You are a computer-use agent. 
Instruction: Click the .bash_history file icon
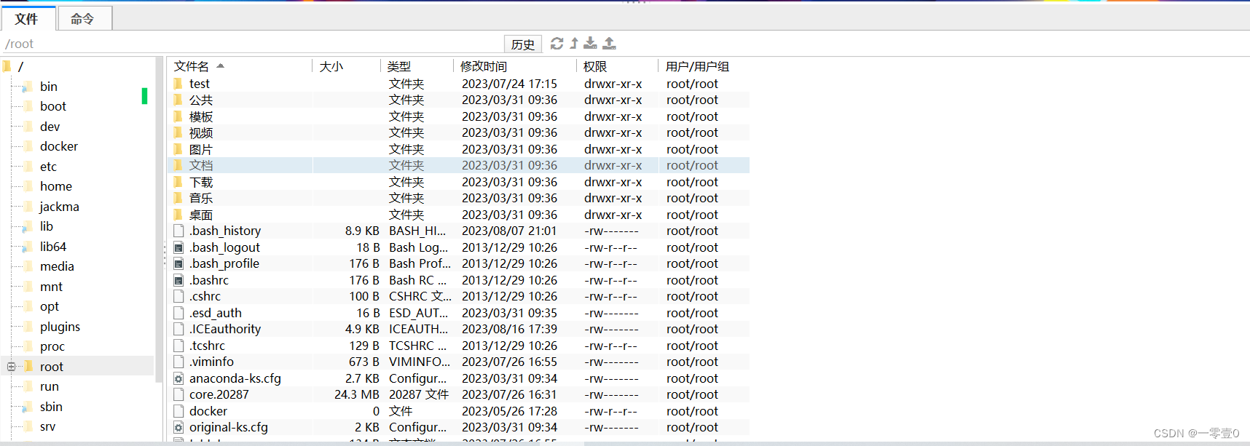[178, 231]
